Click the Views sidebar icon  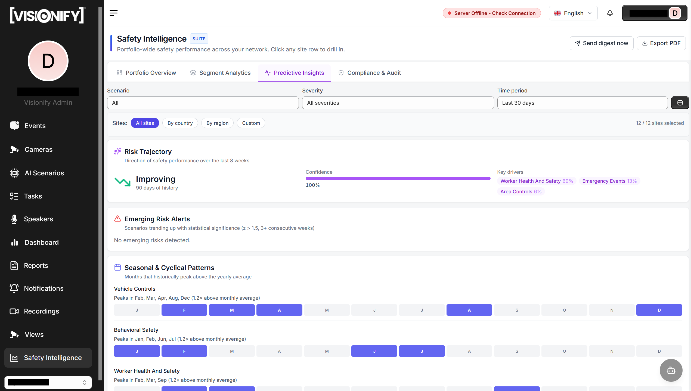pos(14,334)
